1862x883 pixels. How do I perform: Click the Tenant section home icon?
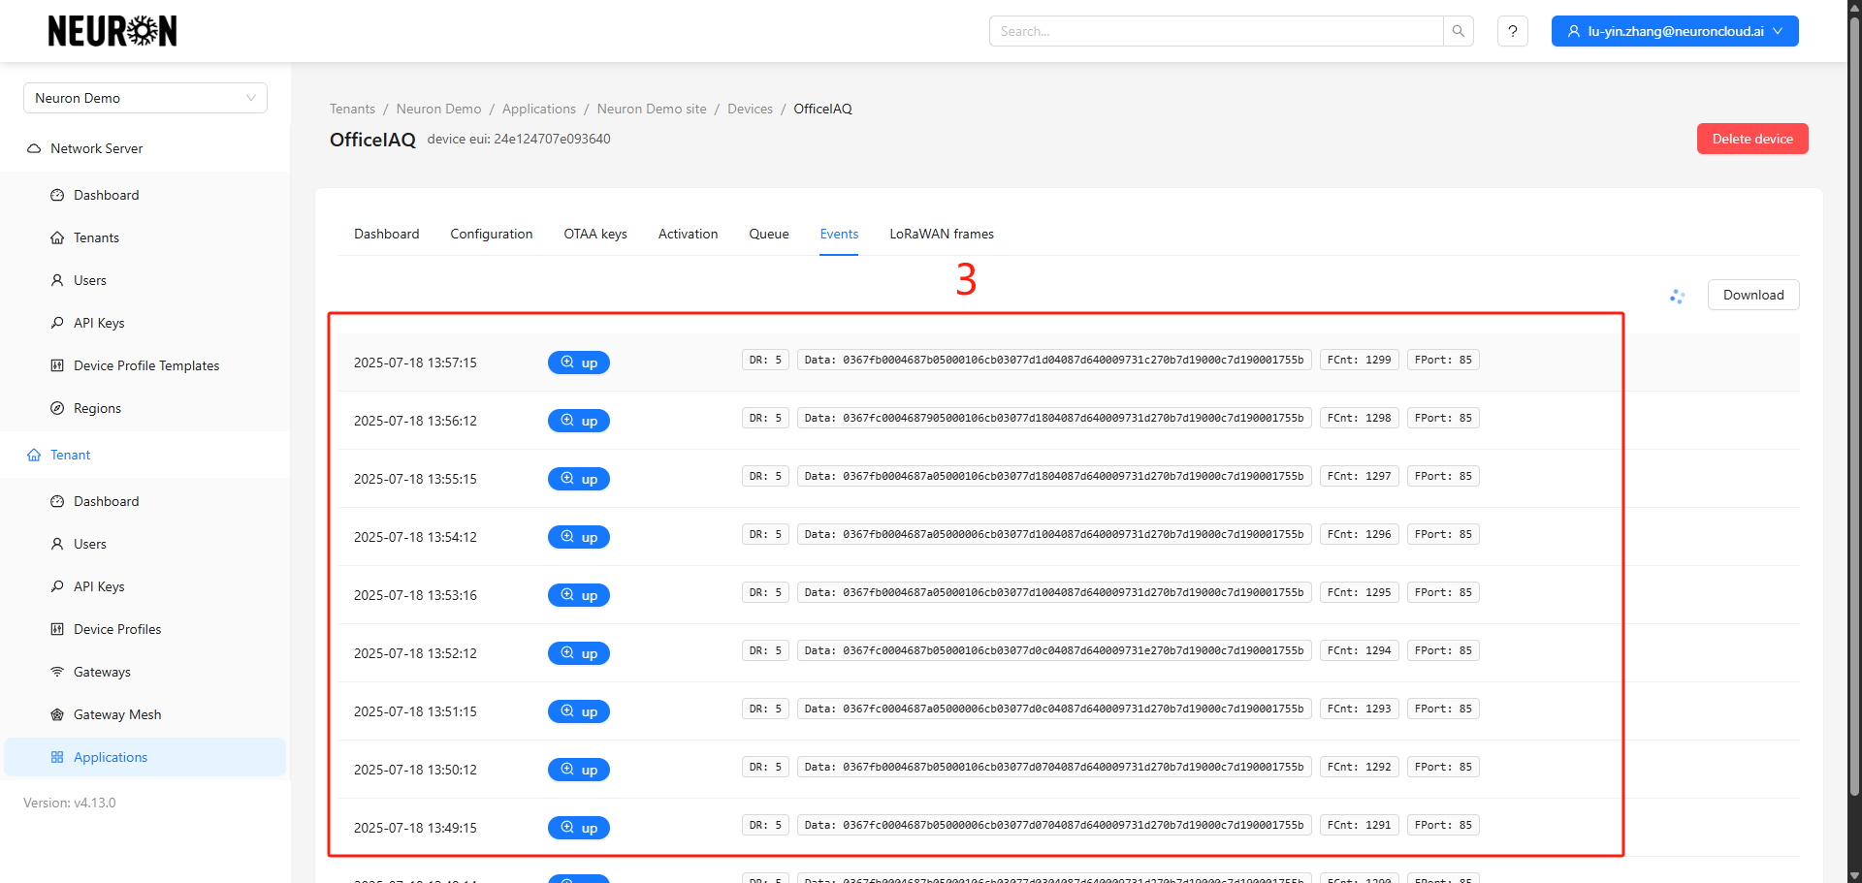(34, 455)
